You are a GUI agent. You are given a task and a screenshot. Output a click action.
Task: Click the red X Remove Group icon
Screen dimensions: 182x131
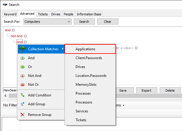[x=22, y=115]
